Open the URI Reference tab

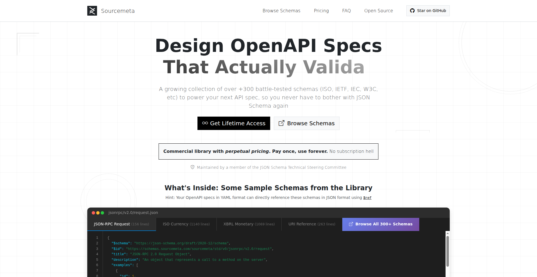pyautogui.click(x=311, y=224)
